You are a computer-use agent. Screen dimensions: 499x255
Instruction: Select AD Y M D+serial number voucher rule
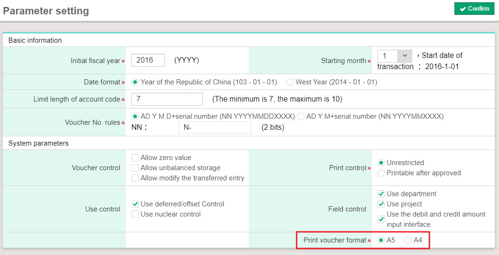coord(136,116)
